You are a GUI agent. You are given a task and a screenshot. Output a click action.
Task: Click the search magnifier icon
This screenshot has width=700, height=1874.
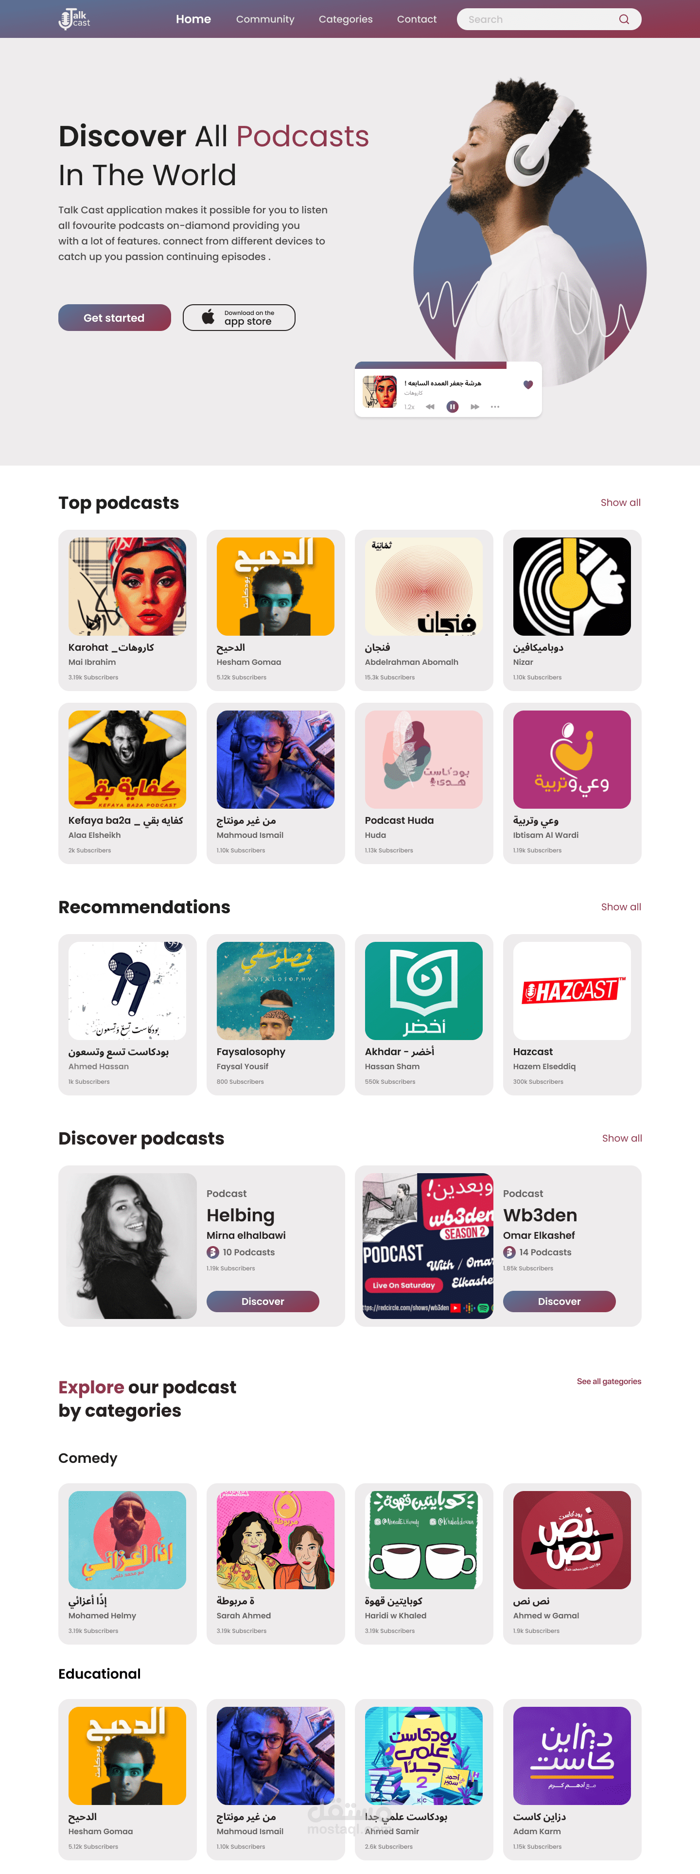tap(624, 19)
